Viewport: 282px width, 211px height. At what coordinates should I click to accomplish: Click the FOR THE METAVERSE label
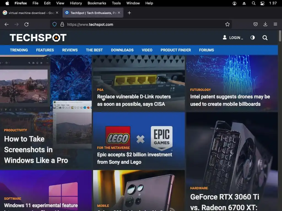coord(113,148)
